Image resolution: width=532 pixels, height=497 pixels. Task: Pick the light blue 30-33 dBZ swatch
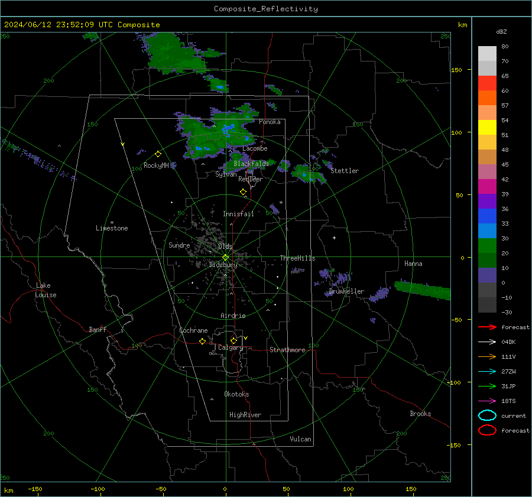pos(487,231)
